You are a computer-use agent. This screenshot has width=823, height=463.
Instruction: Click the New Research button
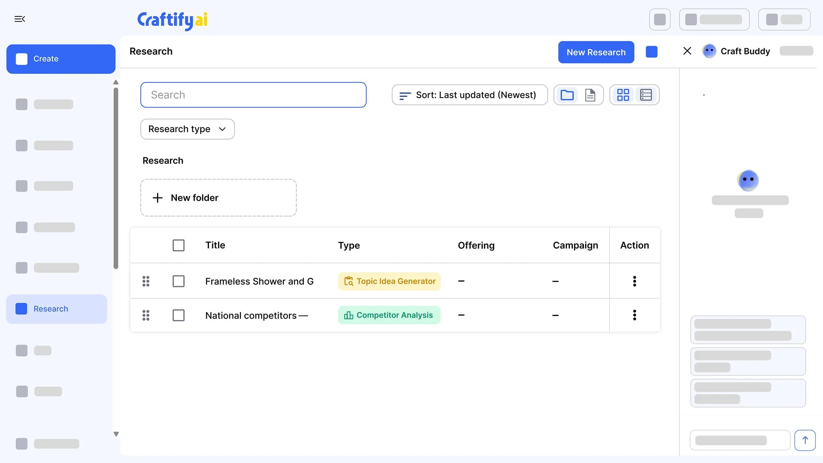tap(596, 52)
